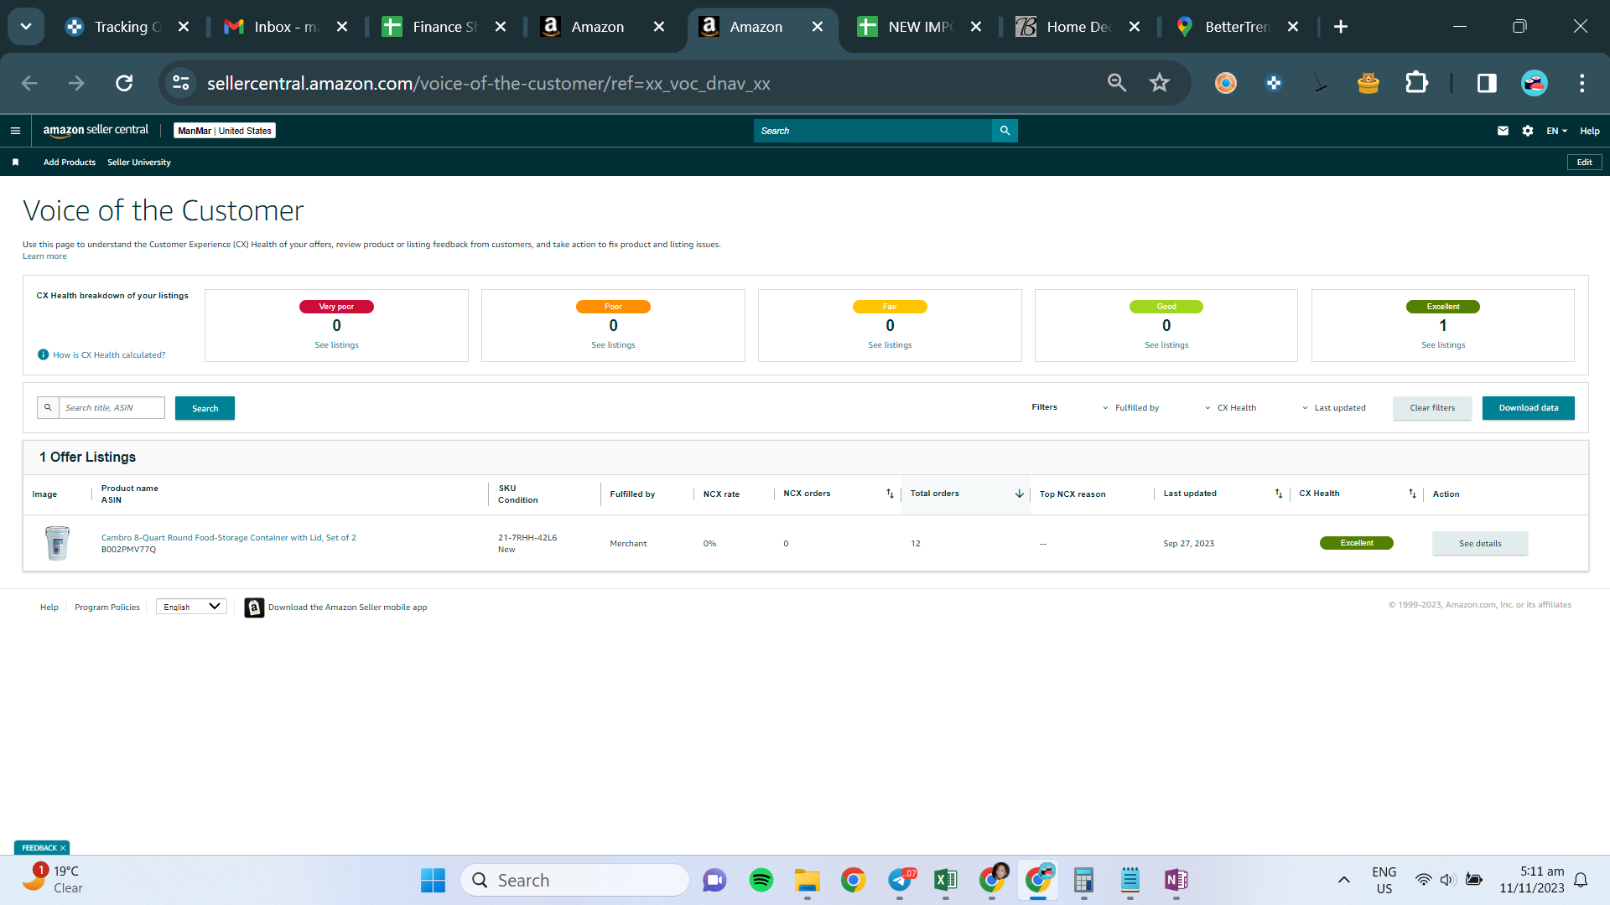Open File Explorer from the taskbar
The height and width of the screenshot is (905, 1610).
(808, 880)
